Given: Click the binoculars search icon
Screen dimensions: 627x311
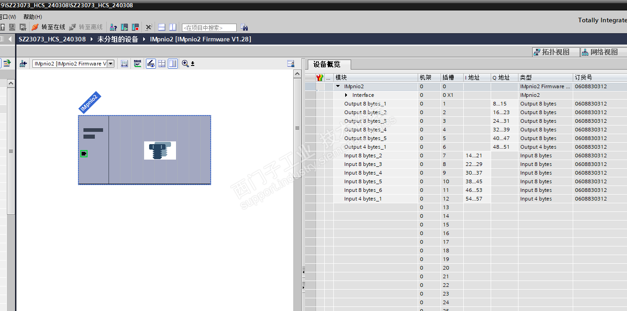Looking at the screenshot, I should pyautogui.click(x=244, y=27).
